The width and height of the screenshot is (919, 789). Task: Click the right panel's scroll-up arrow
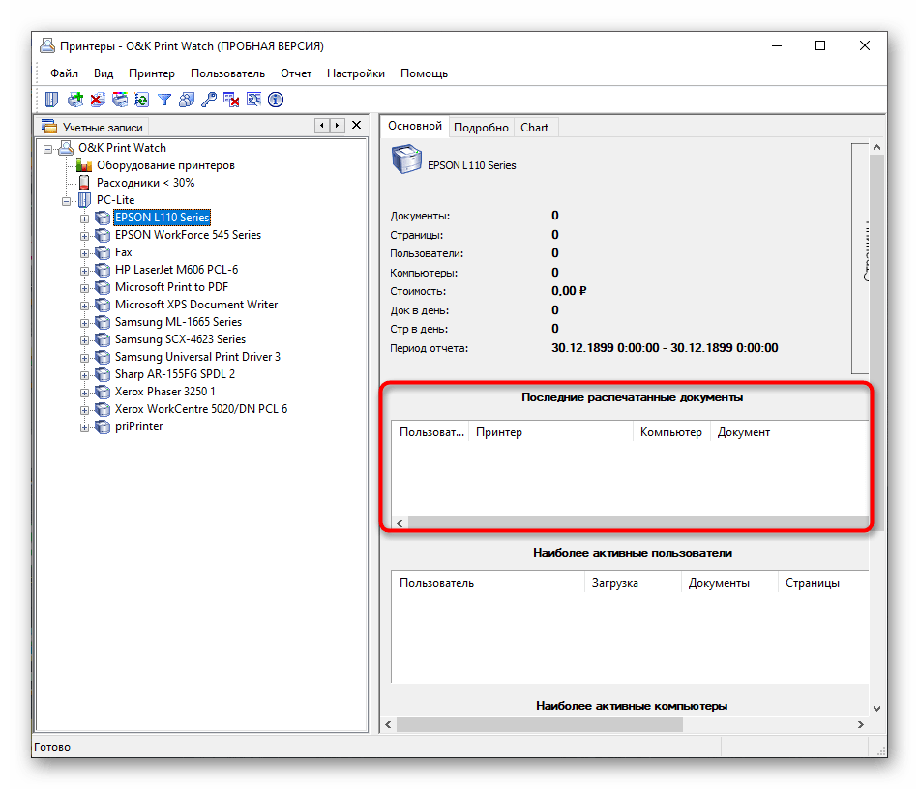[x=876, y=148]
